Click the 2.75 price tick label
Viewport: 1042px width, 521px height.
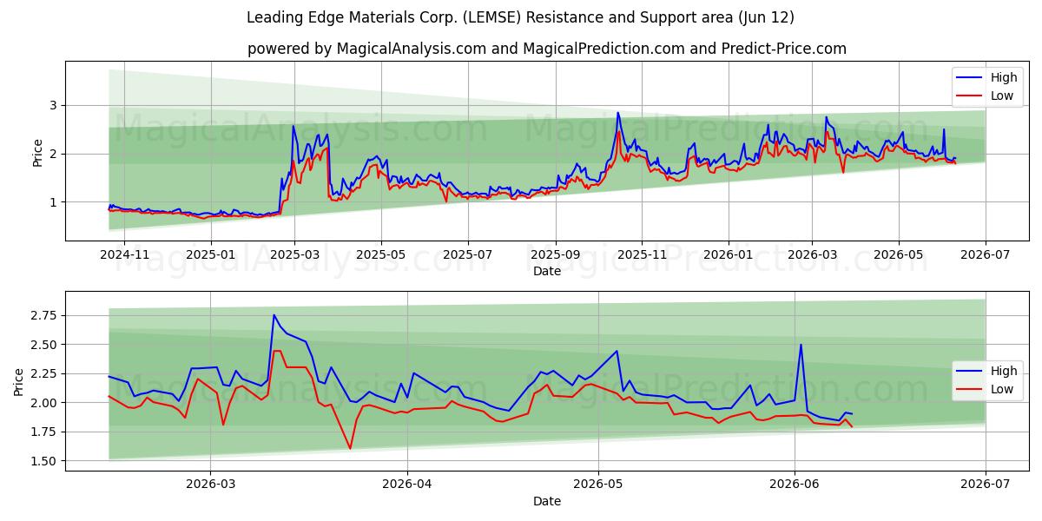43,315
